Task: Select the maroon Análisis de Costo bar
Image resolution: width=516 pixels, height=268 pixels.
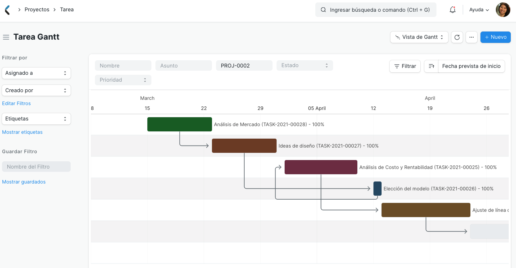Action: (321, 167)
